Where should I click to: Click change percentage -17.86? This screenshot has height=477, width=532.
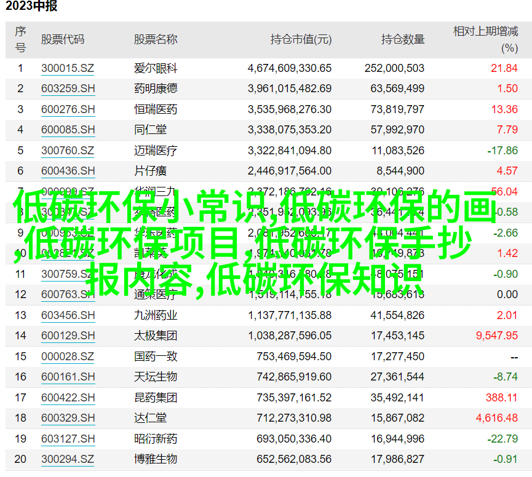click(x=502, y=151)
